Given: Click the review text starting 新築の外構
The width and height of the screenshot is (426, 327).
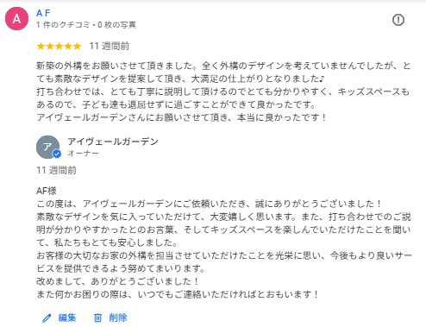Looking at the screenshot, I should (223, 91).
